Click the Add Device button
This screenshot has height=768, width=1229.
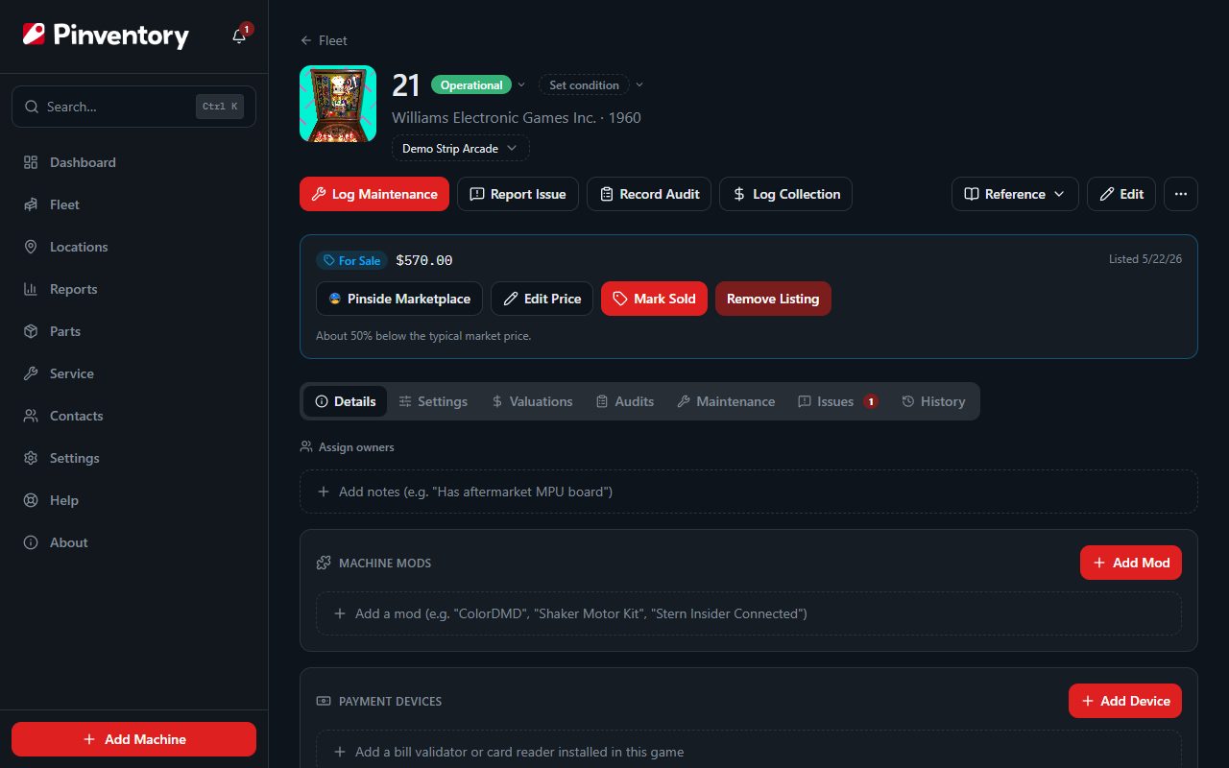click(1125, 701)
